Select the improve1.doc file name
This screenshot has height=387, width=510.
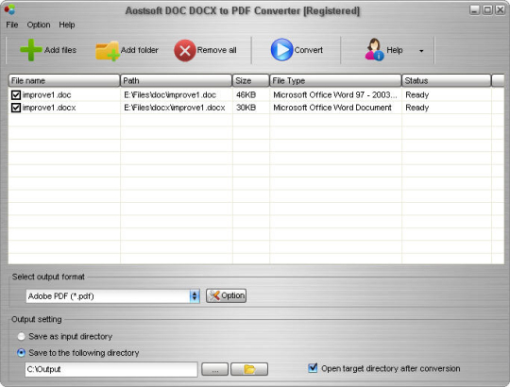point(46,95)
